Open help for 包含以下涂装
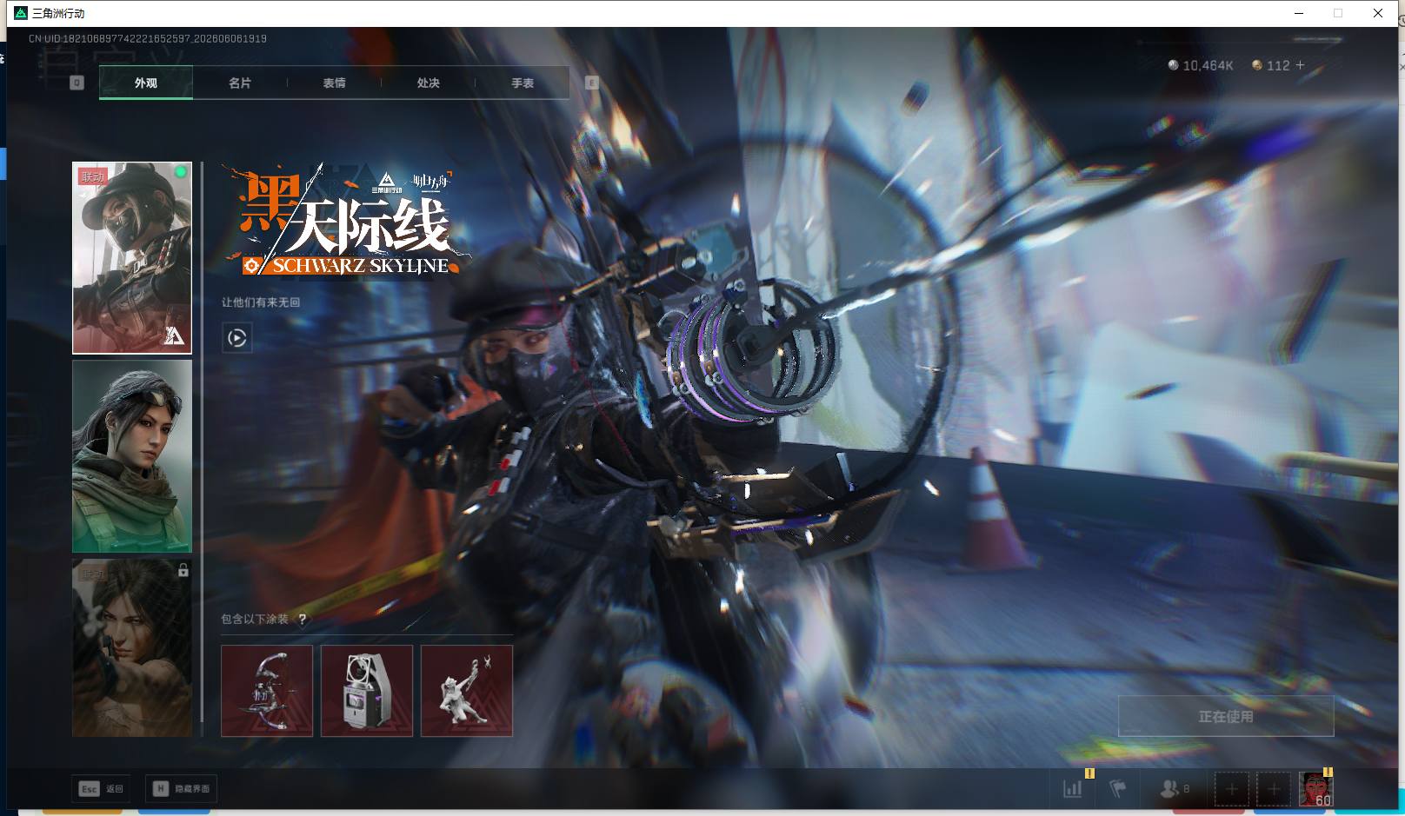Screen dimensions: 1405x816 point(302,619)
